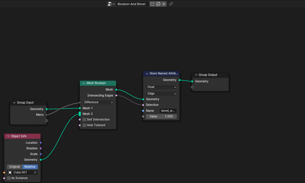Click the Store Named Attribute Geometry output socket
Screen dimensions: 305x183
179,80
